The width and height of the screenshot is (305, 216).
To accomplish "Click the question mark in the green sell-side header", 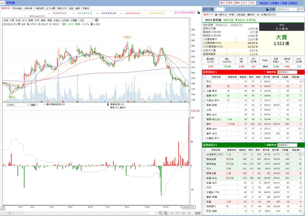I will click(265, 145).
